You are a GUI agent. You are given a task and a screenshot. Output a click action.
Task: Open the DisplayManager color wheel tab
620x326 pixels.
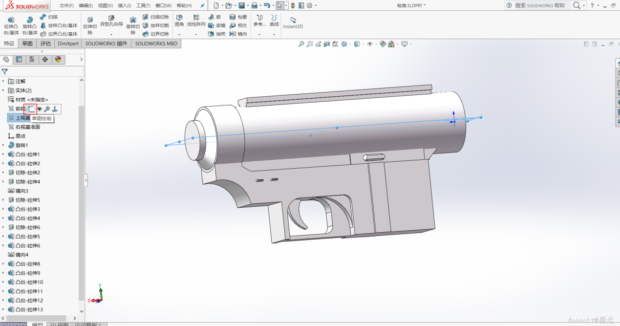58,60
